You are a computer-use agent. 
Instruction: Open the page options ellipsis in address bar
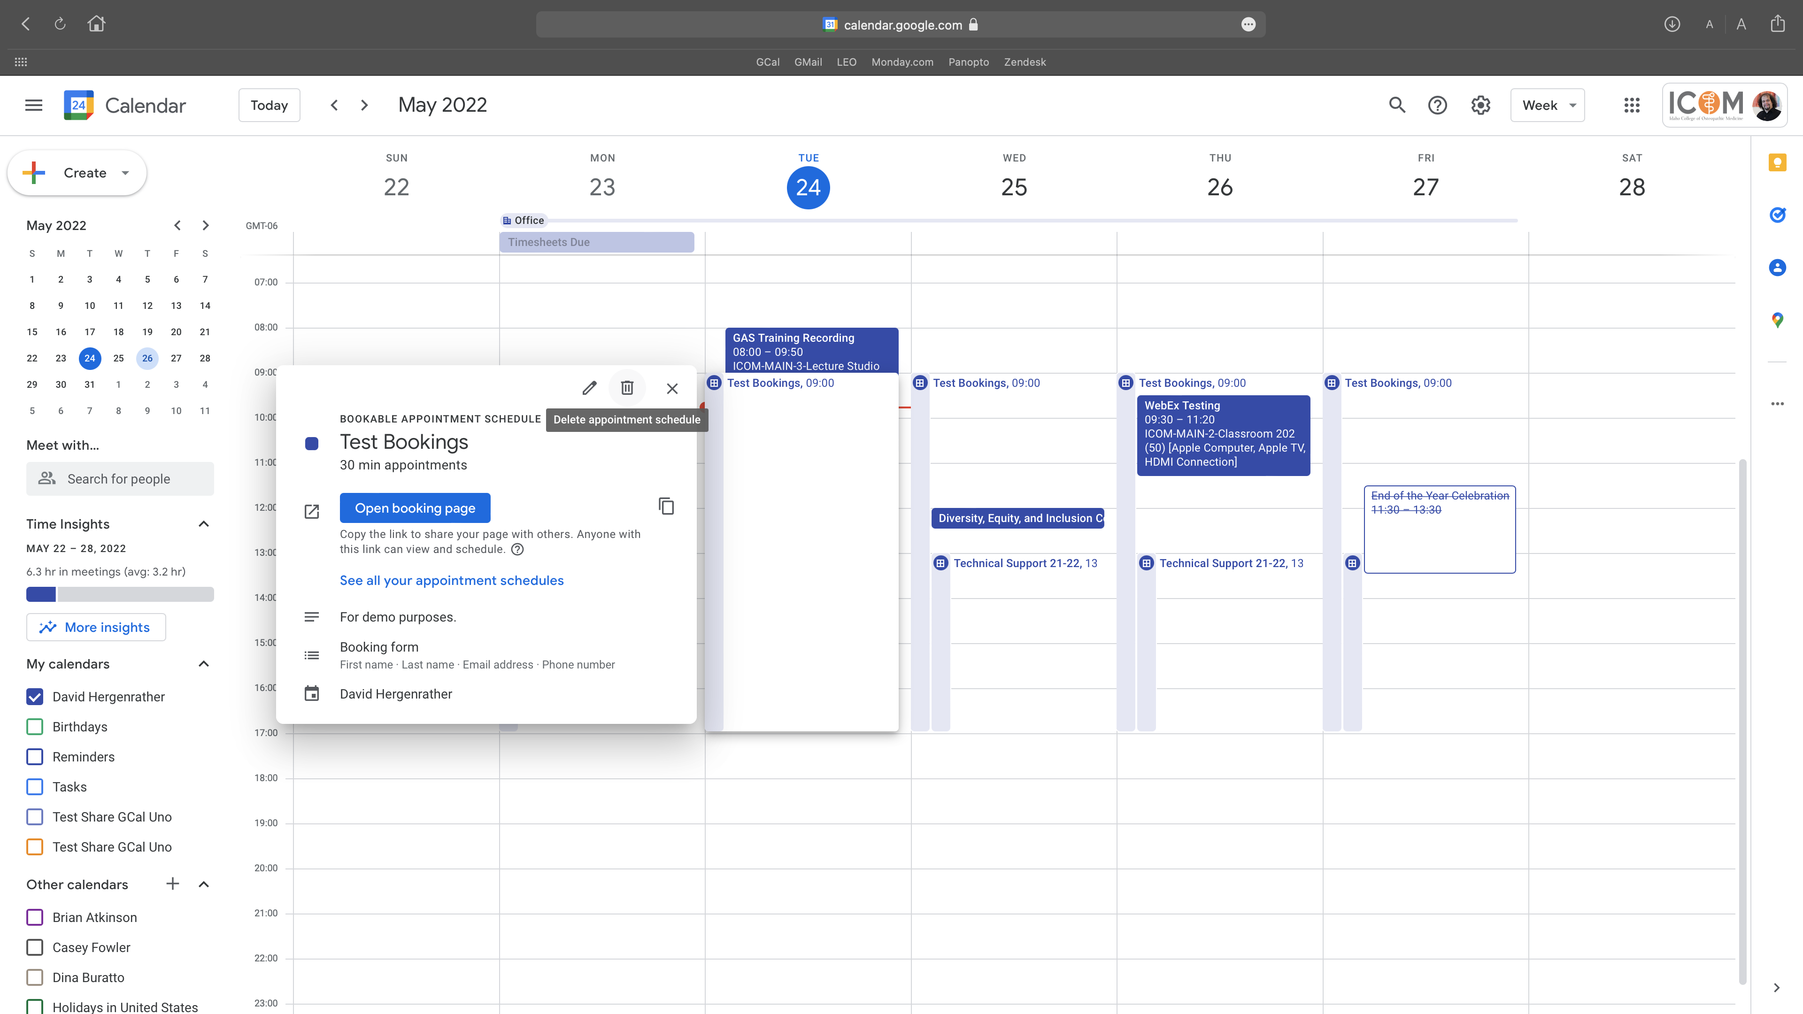tap(1248, 24)
